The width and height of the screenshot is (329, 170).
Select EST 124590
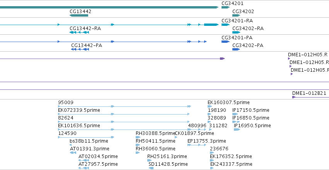coord(86,137)
